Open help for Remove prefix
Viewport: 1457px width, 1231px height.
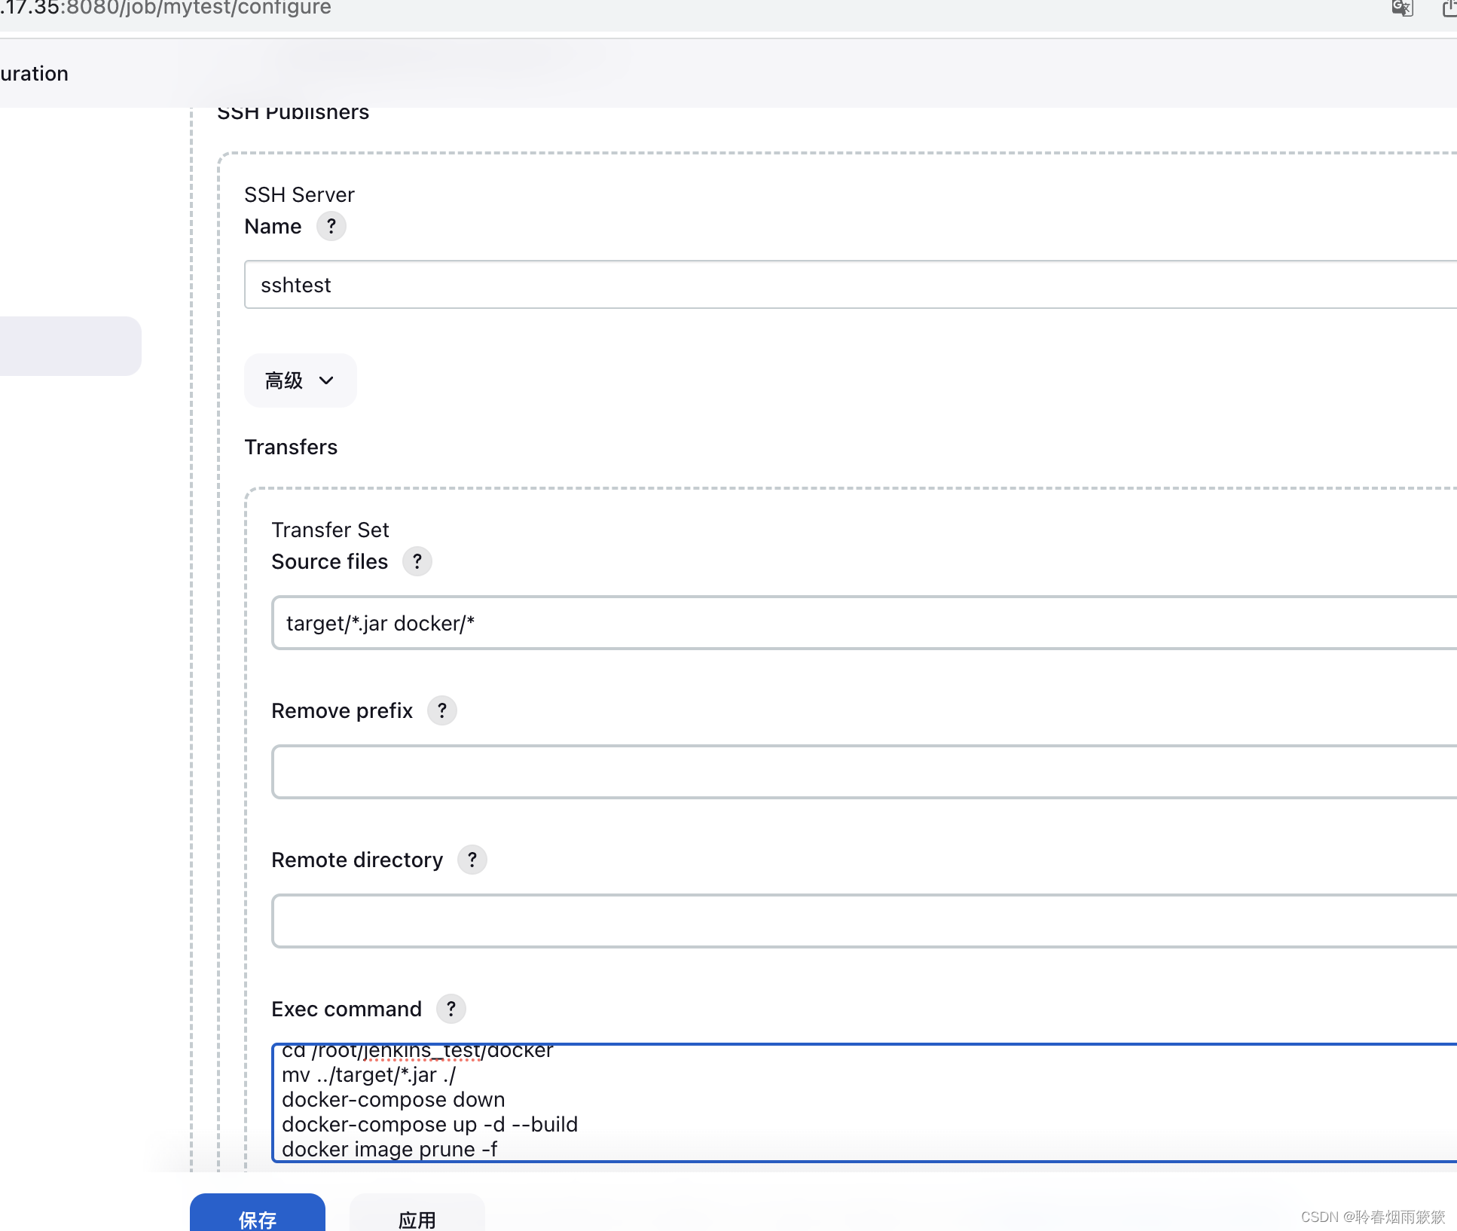pyautogui.click(x=442, y=710)
